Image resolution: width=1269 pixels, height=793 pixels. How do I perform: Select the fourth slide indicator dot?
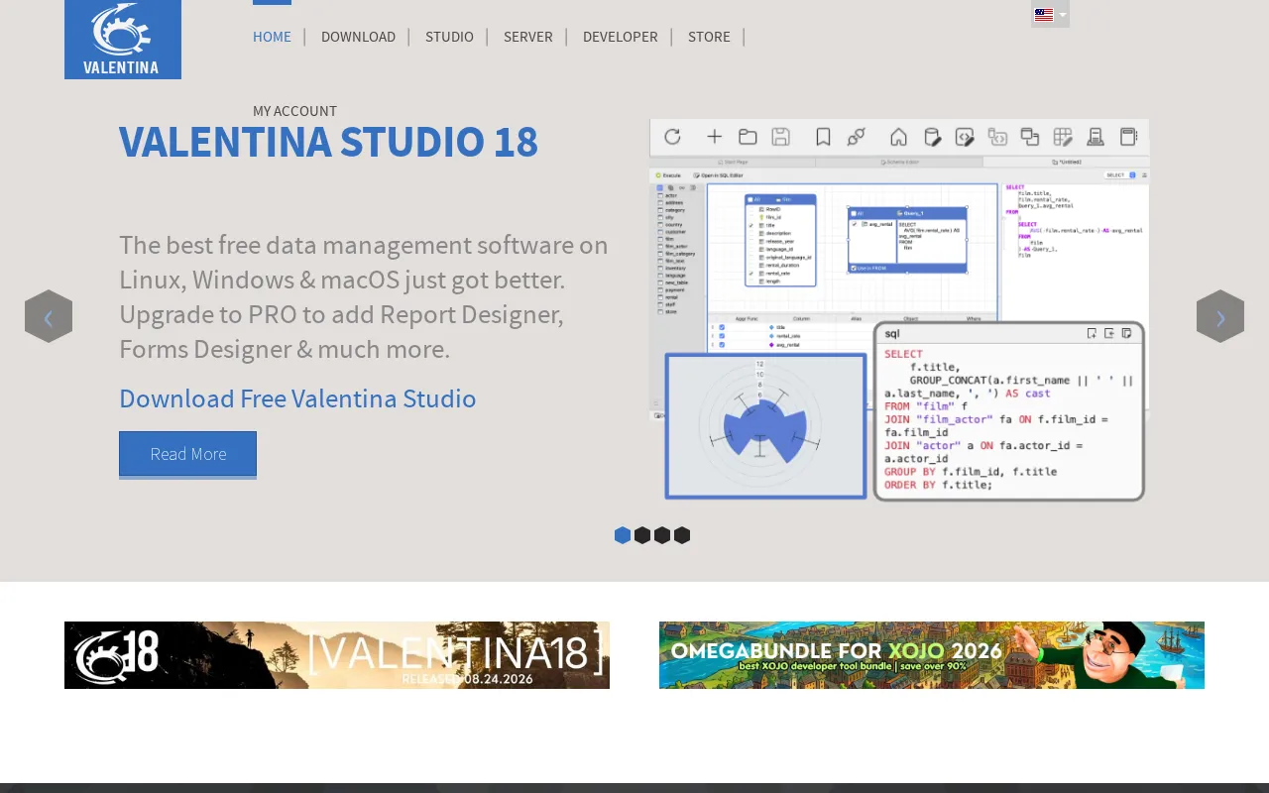(682, 535)
